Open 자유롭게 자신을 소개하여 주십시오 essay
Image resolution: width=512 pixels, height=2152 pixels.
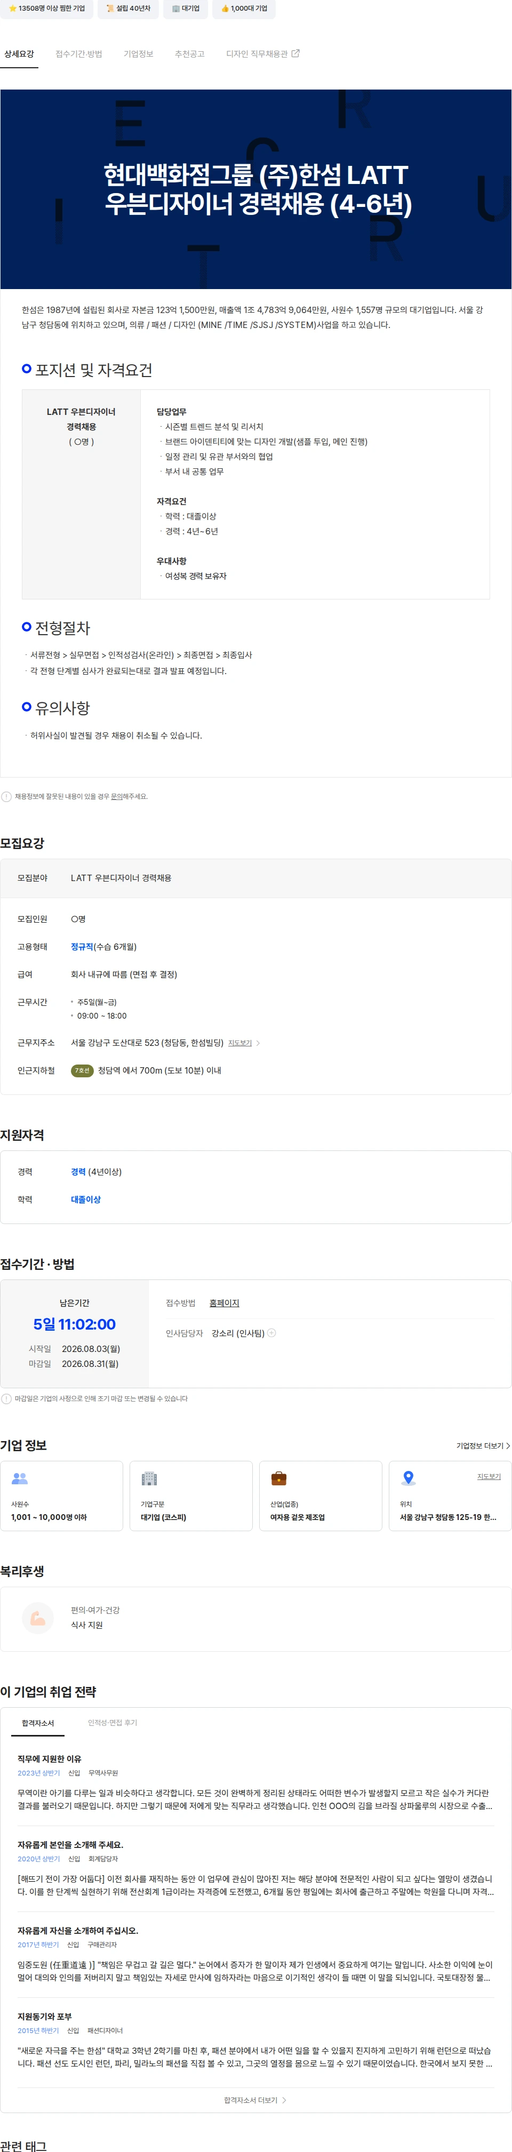78,1931
